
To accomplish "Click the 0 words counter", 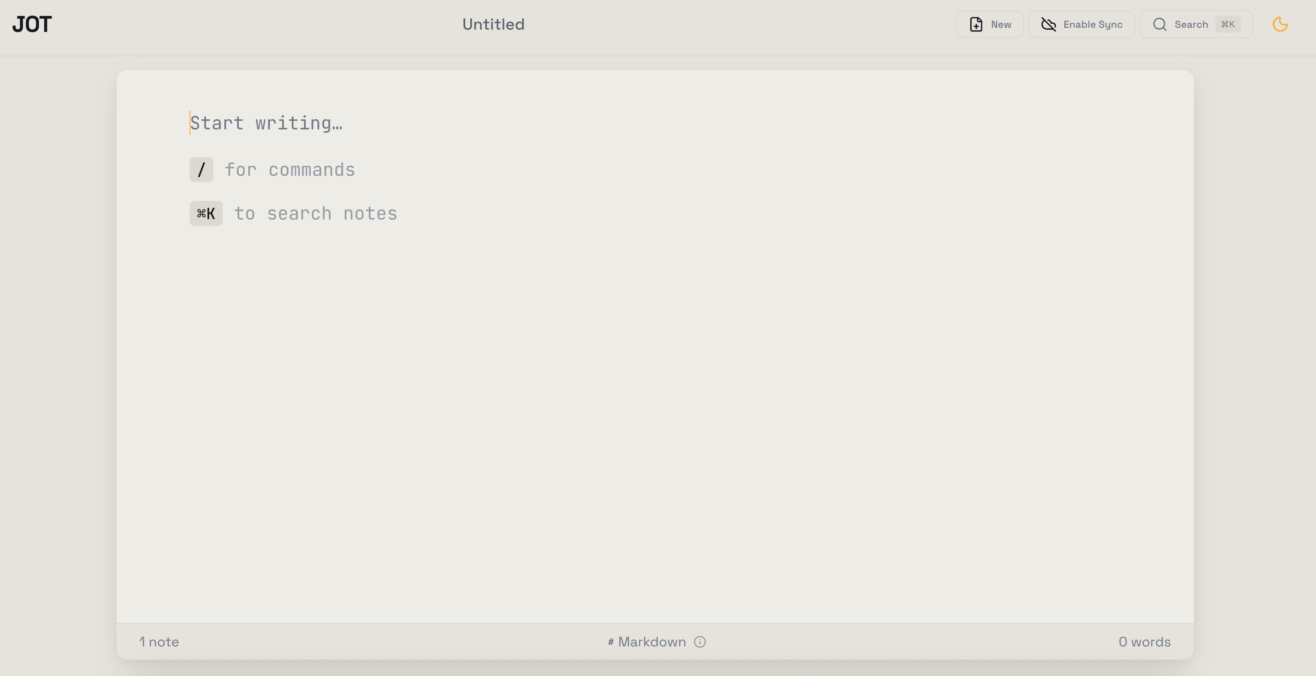I will [x=1144, y=642].
